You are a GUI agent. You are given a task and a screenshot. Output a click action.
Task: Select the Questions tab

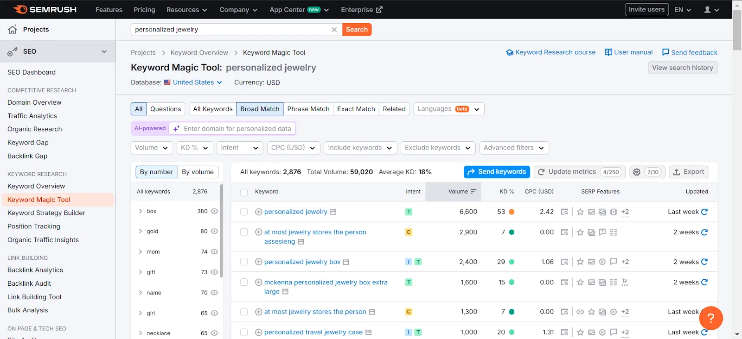tap(166, 109)
